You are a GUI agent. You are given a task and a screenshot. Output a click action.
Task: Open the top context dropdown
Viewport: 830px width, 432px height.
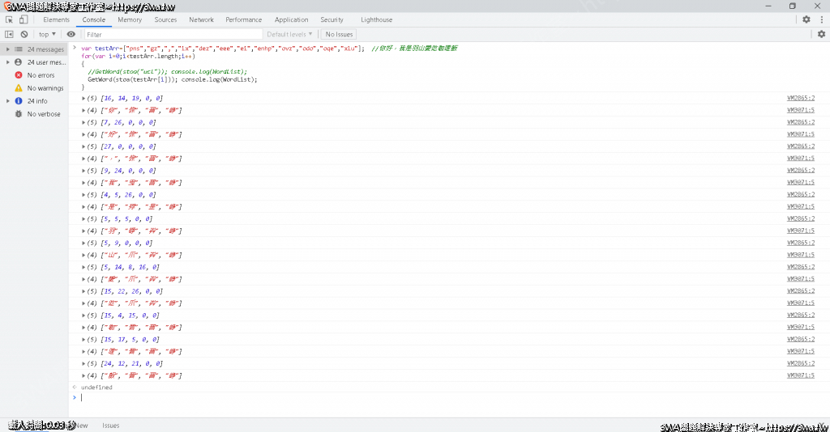click(47, 34)
